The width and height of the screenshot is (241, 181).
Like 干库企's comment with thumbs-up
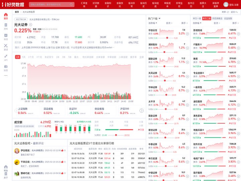pos(62,162)
